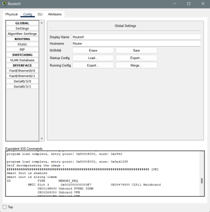Select the SWITCHING section header
Screen dimensions: 210x212
point(22,55)
